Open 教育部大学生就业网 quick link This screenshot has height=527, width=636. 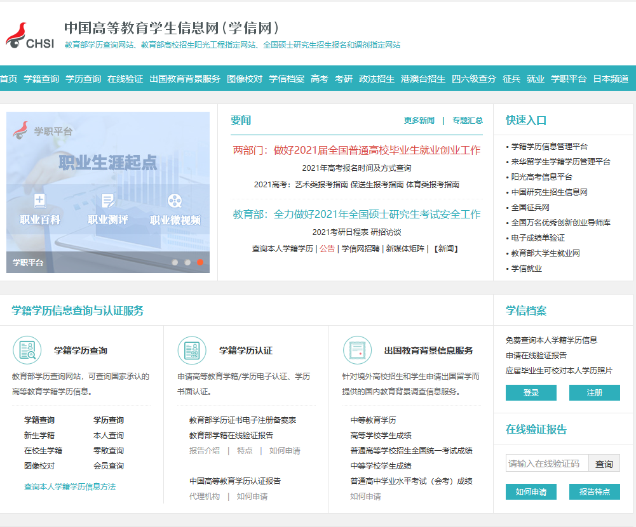[x=545, y=253]
